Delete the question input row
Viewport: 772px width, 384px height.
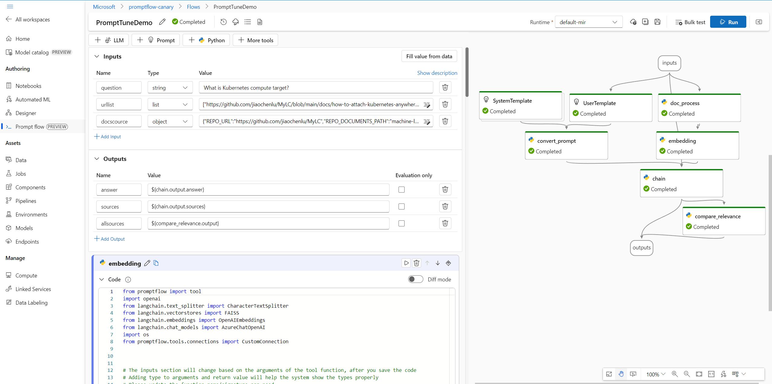coord(445,88)
